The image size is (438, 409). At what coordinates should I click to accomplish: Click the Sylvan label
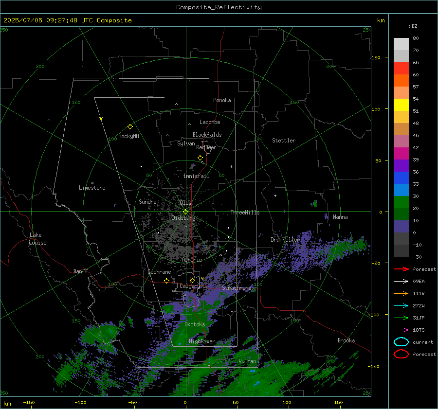point(186,143)
